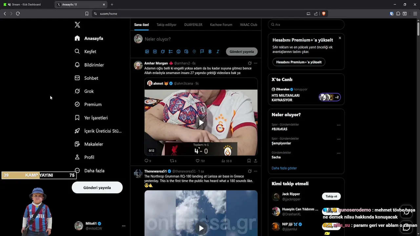Switch to the DUAYENLER tab
Viewport: 420px width, 236px height.
coord(193,25)
